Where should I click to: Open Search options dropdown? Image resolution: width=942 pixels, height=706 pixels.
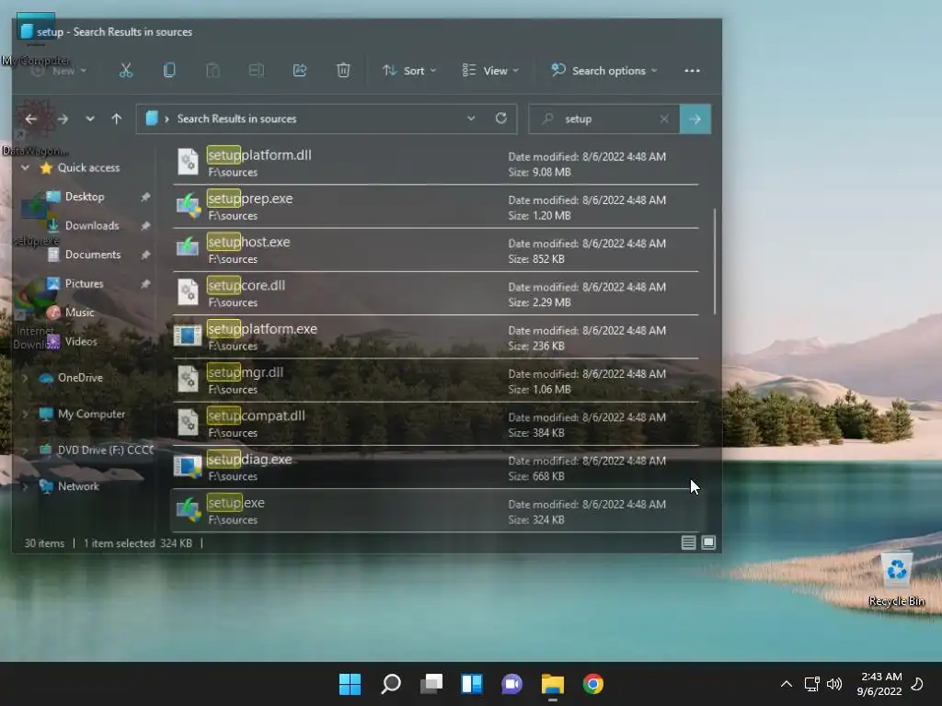coord(604,70)
